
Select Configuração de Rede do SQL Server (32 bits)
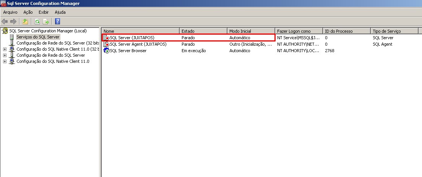coord(58,43)
